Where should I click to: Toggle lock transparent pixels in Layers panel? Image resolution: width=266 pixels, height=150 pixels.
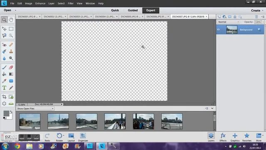tap(240, 17)
